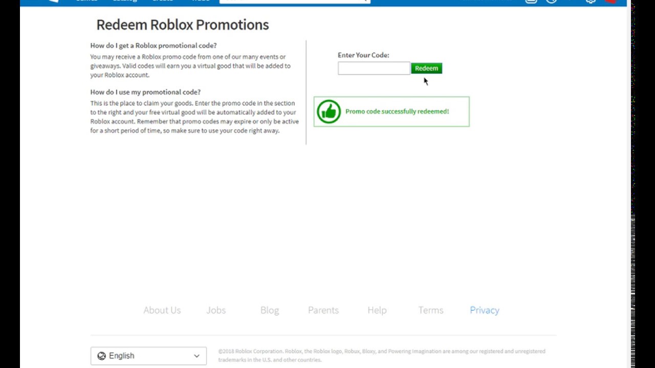This screenshot has width=655, height=368.
Task: Open the Privacy footer link
Action: [485, 310]
